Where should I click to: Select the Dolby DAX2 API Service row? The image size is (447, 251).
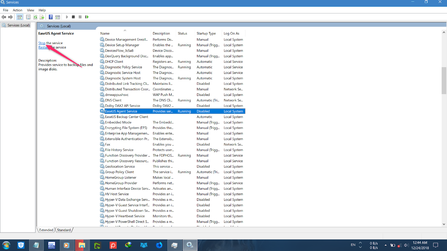pos(172,106)
